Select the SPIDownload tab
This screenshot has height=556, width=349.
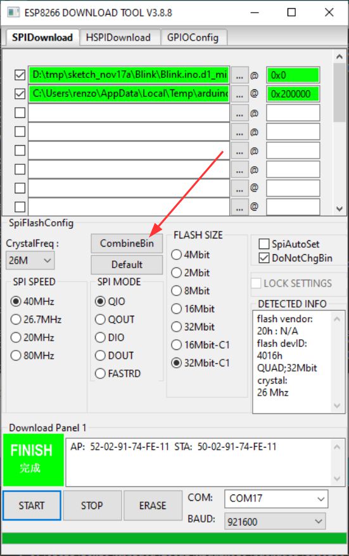click(x=42, y=37)
